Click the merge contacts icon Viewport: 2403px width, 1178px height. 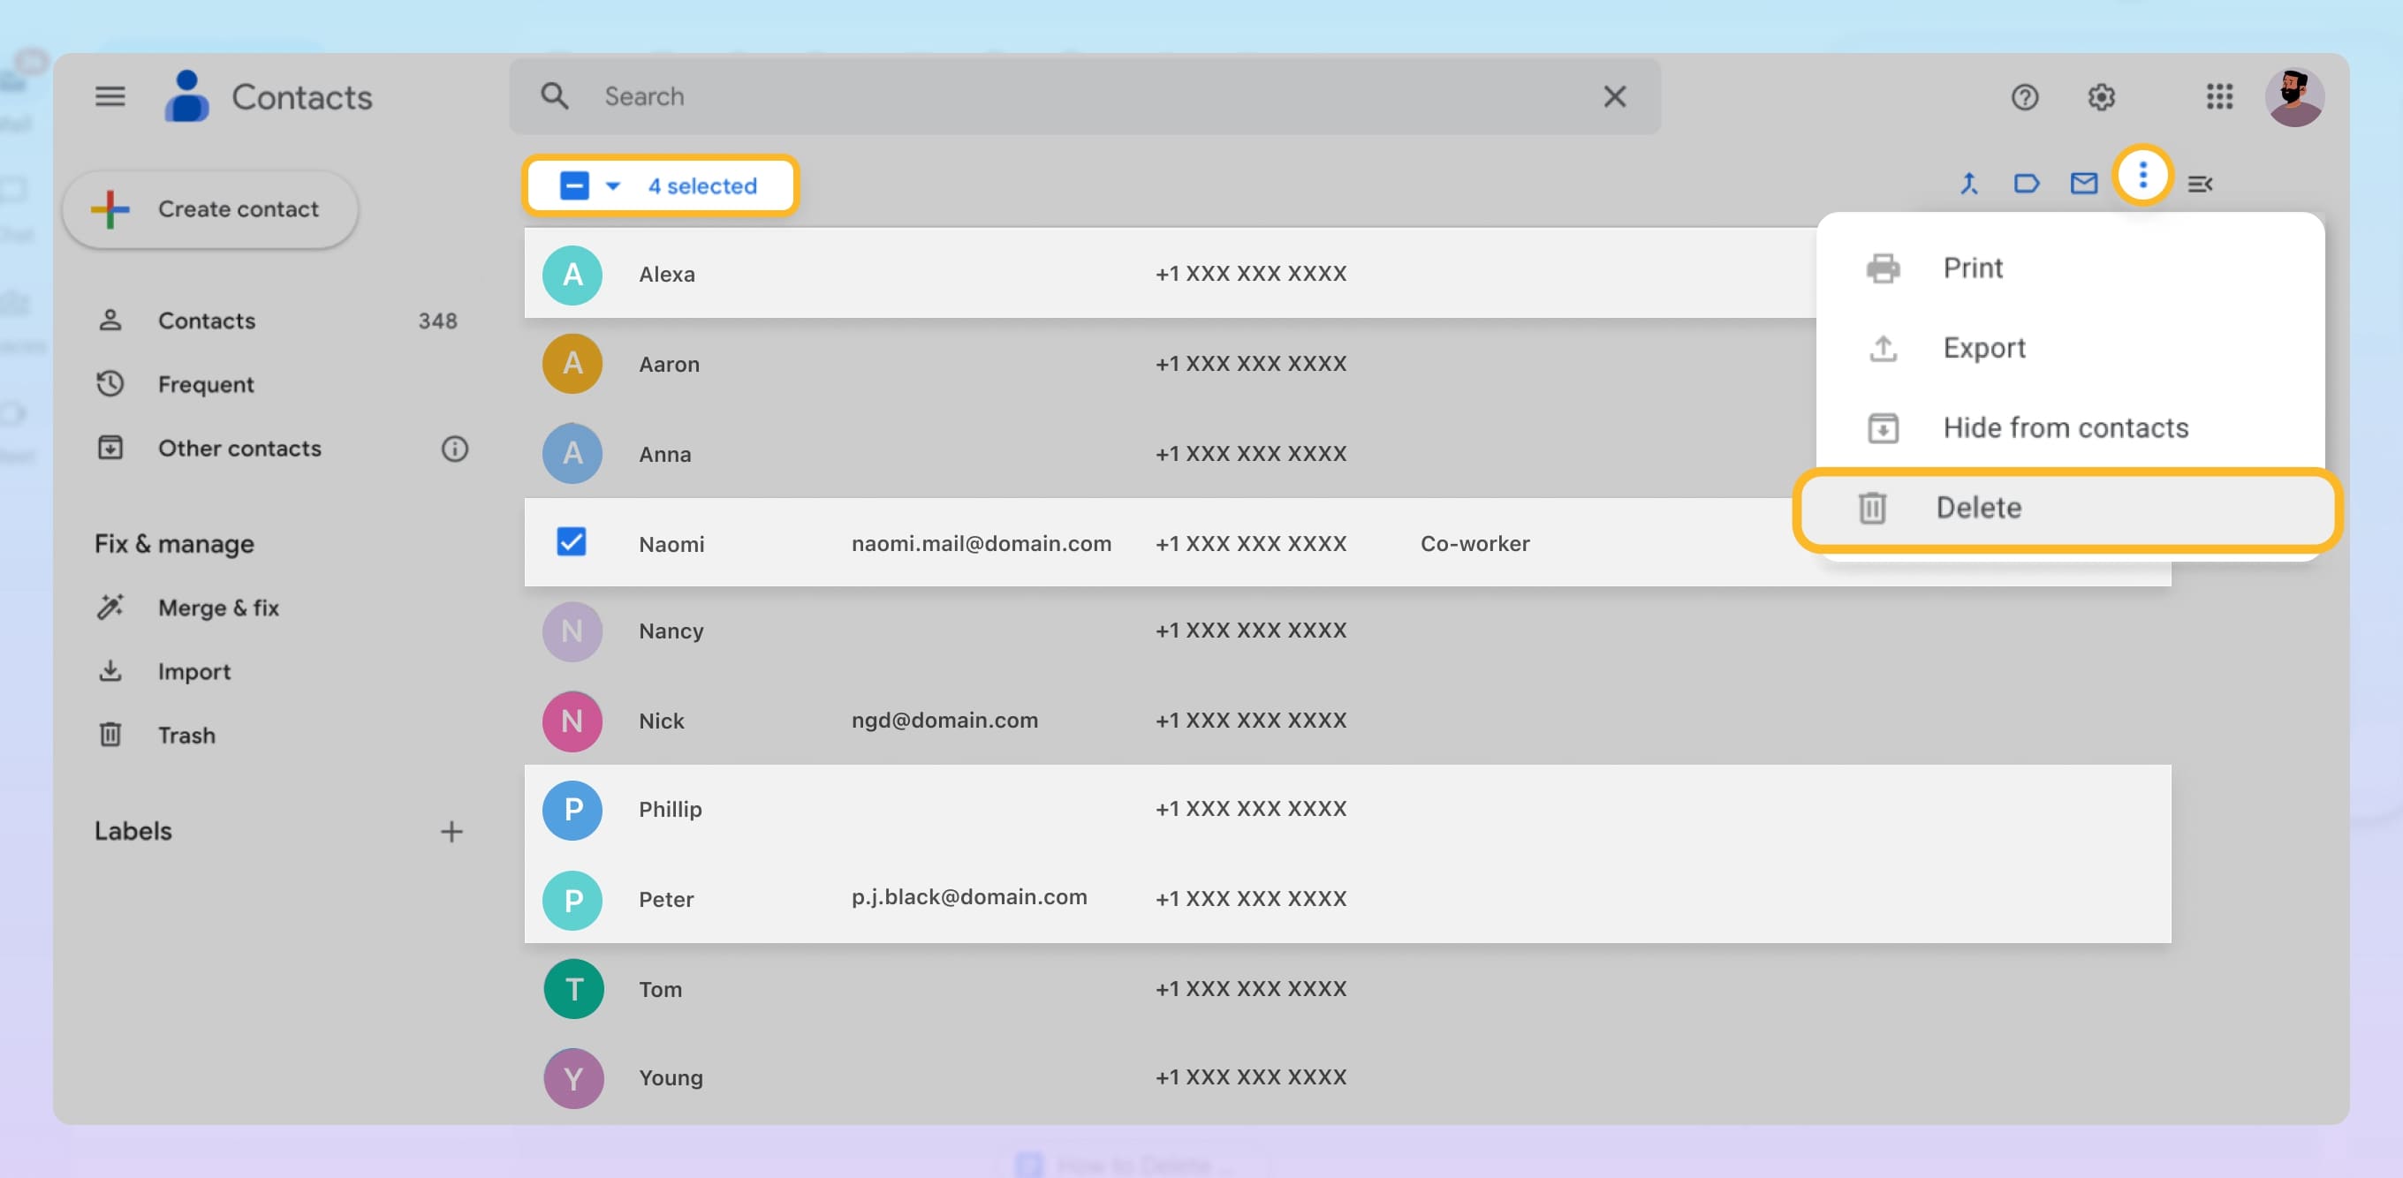pos(1969,184)
